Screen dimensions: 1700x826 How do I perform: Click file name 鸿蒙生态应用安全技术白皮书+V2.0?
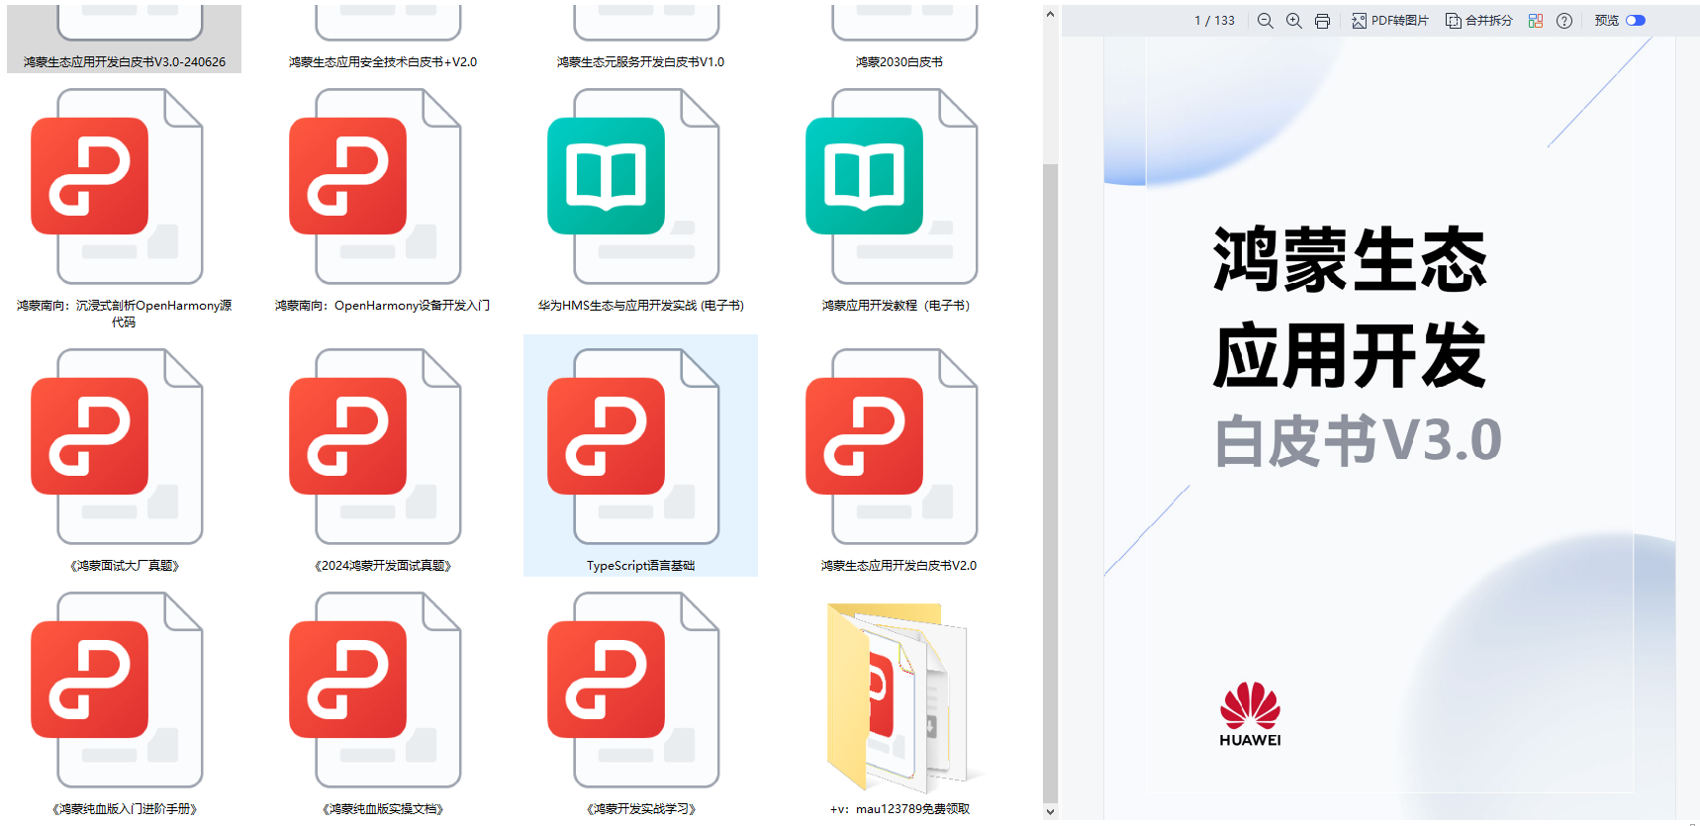tap(383, 62)
